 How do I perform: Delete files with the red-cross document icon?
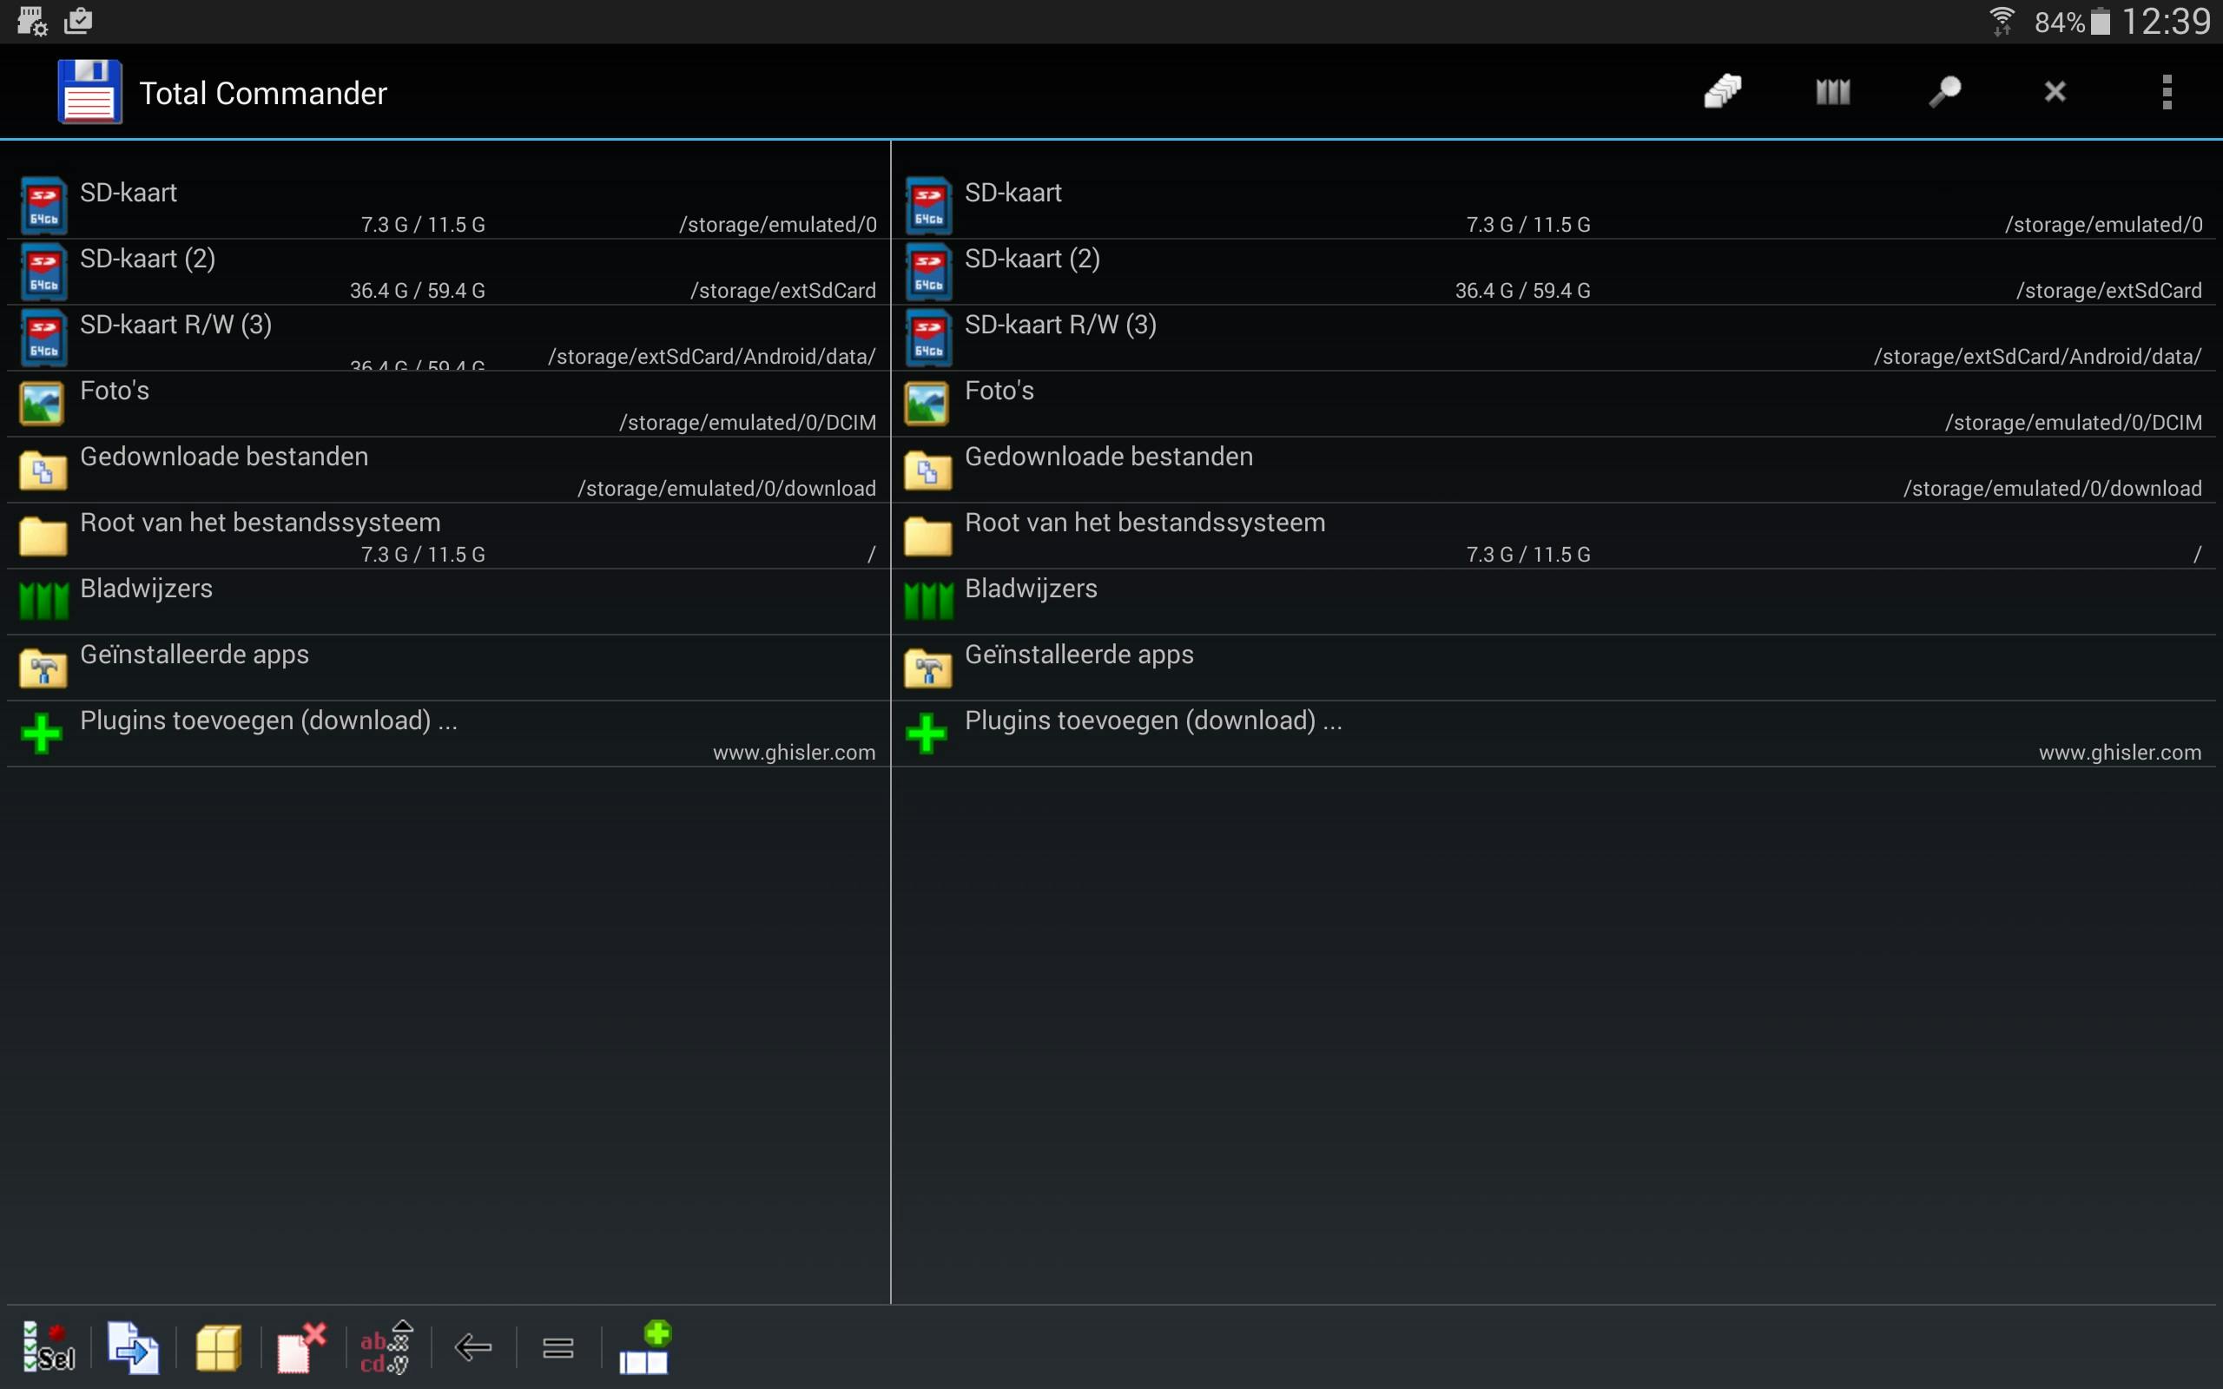click(300, 1347)
